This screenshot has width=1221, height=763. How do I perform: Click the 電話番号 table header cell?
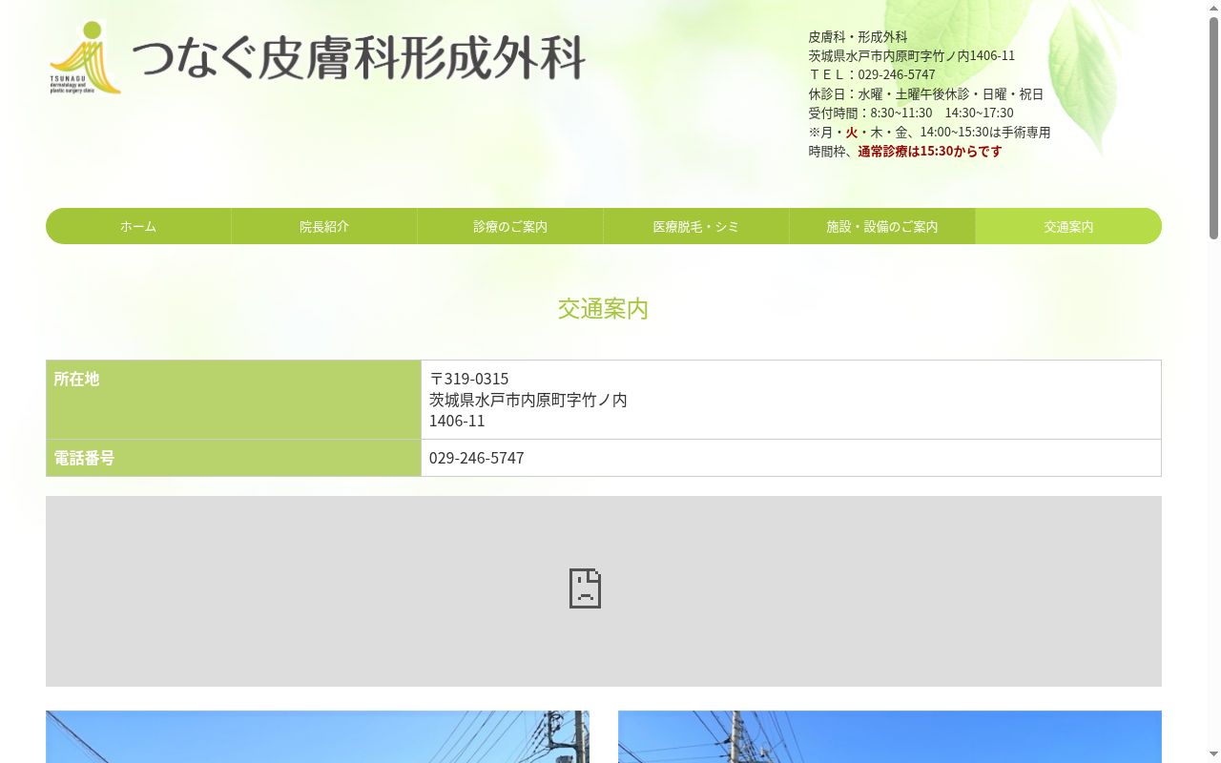pyautogui.click(x=234, y=458)
